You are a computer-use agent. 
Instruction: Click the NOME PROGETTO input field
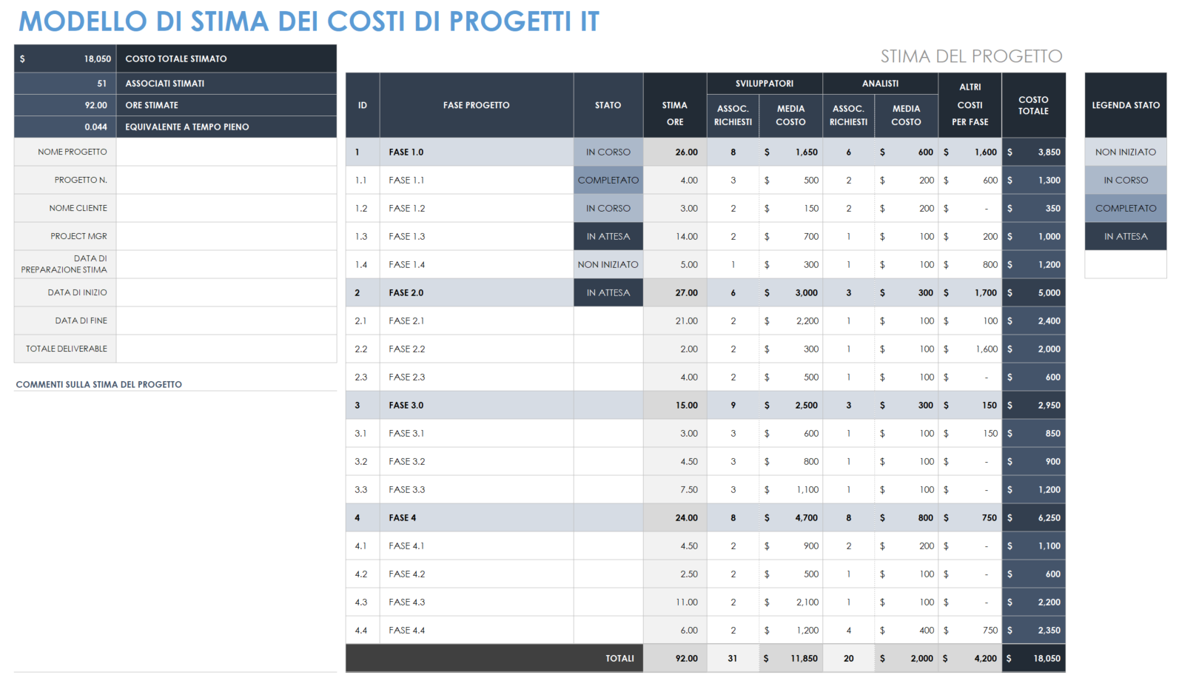pyautogui.click(x=226, y=152)
